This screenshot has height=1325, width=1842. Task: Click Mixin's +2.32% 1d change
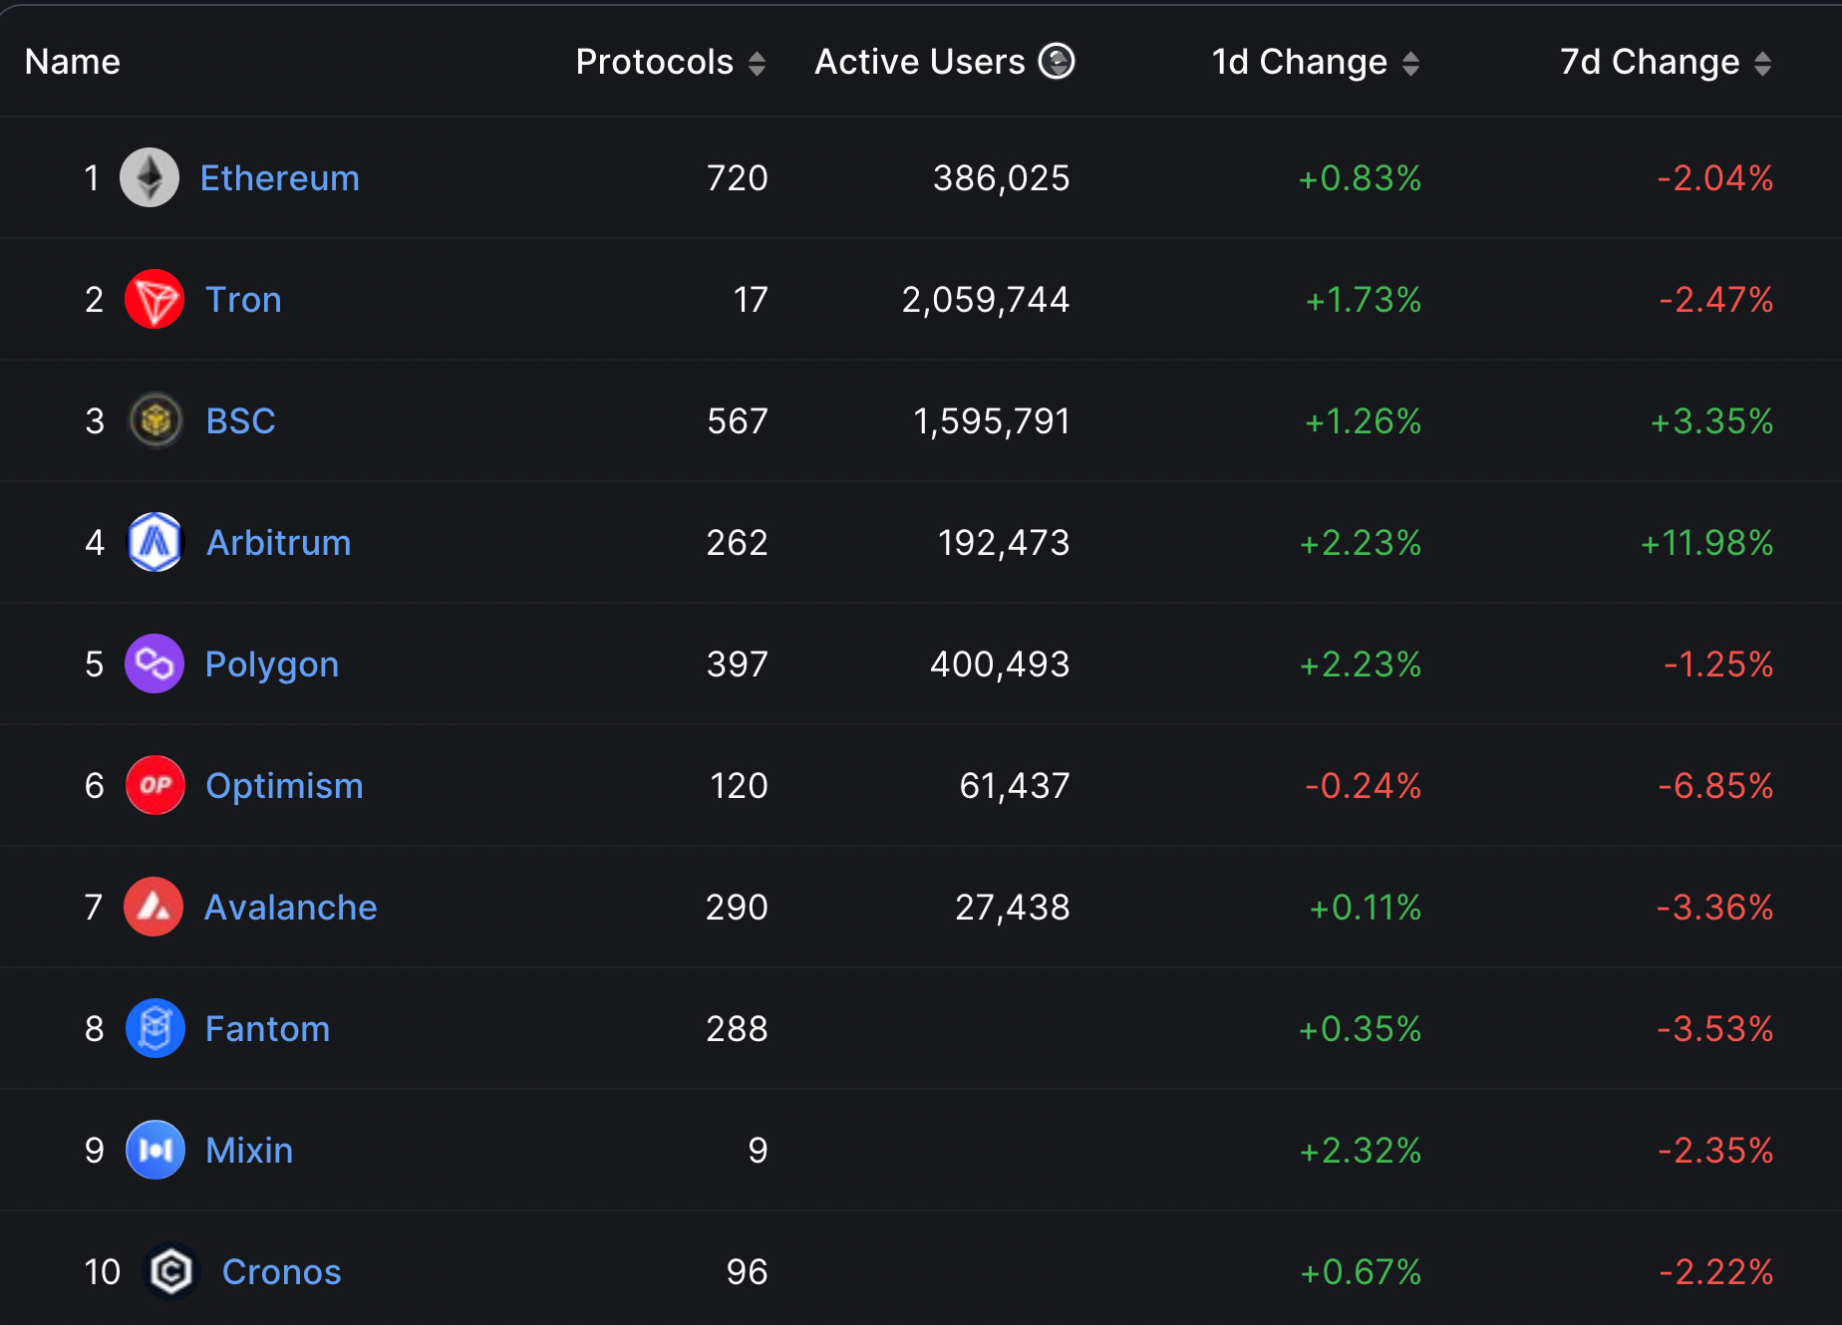pyautogui.click(x=1361, y=1151)
